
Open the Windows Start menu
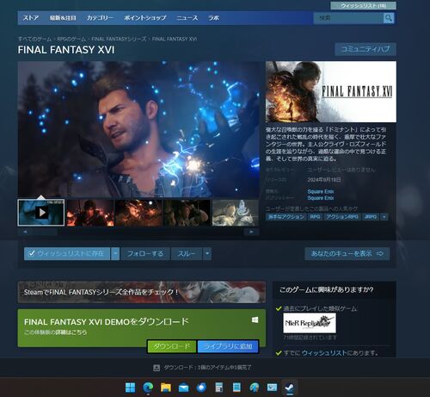click(131, 388)
